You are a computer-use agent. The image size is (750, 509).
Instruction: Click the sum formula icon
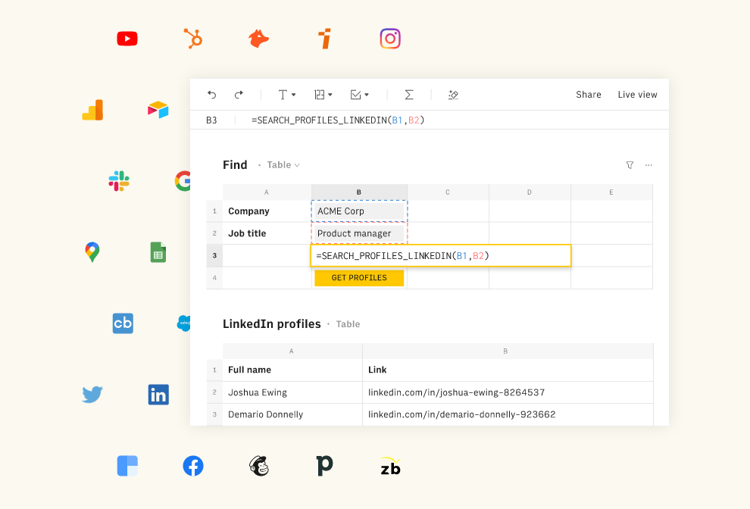coord(409,95)
